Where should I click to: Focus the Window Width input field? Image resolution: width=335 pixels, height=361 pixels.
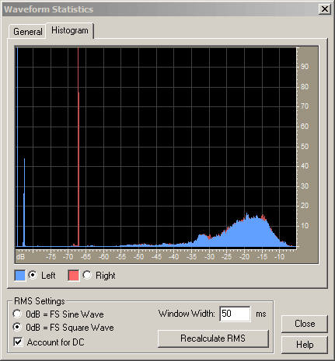(235, 314)
